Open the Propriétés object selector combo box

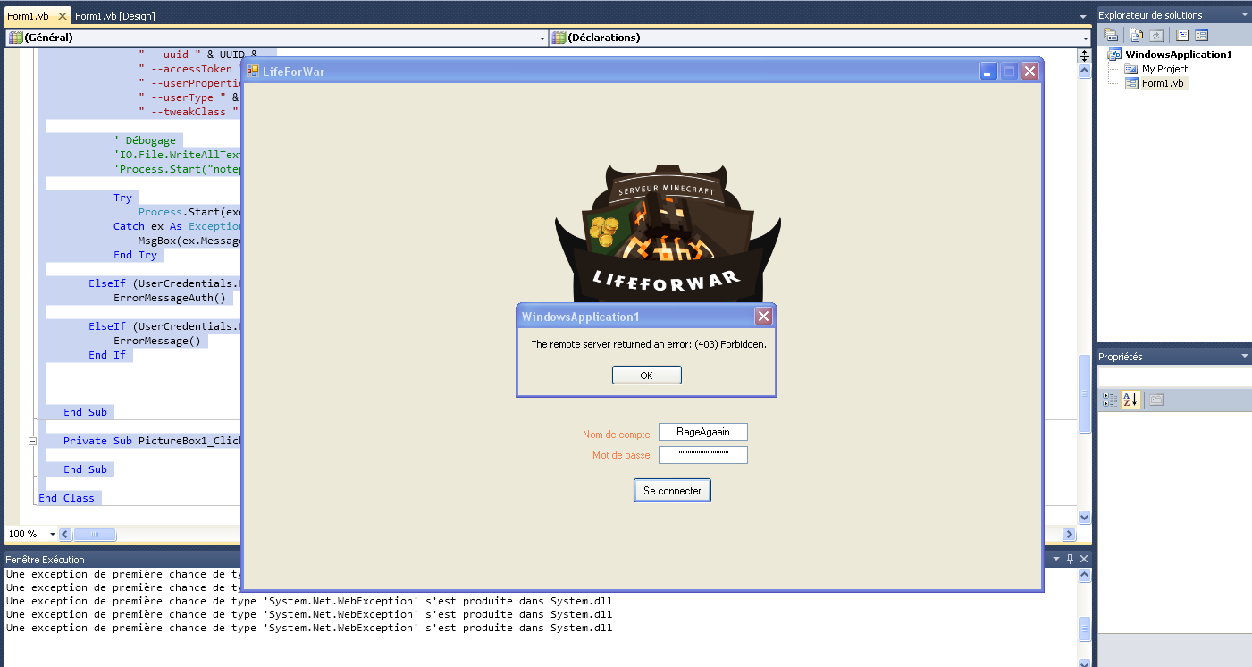[x=1174, y=376]
